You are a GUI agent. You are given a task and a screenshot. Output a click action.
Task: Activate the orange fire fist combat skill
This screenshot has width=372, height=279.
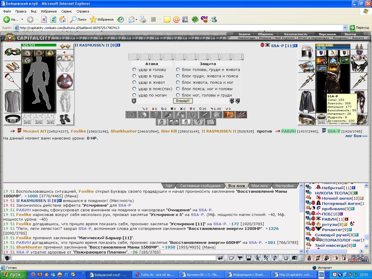[229, 115]
